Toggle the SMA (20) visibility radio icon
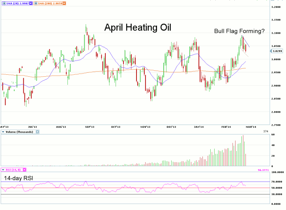 [3, 3]
